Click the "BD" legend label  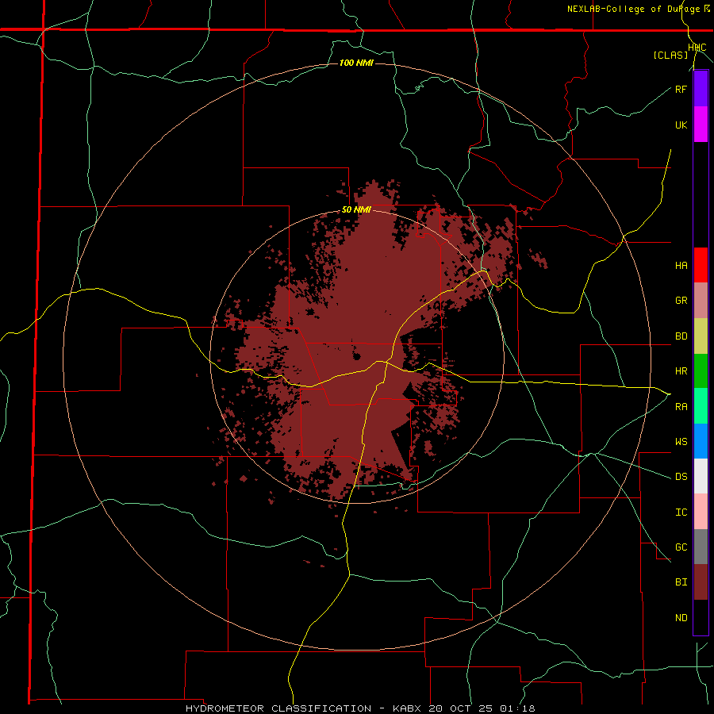[681, 336]
